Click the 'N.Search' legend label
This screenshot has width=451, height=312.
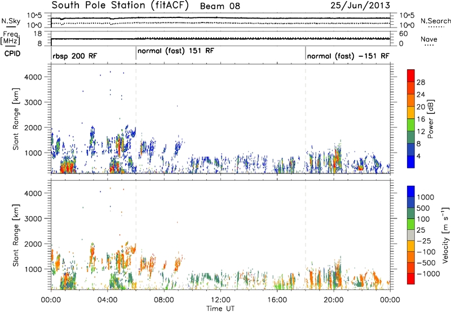coord(436,21)
